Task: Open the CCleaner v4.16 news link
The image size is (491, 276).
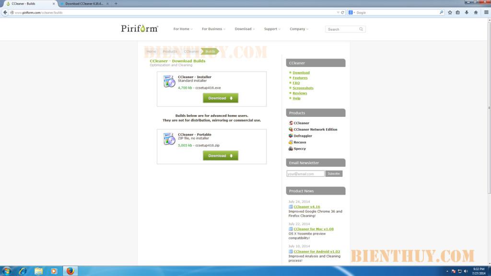Action: (x=306, y=207)
